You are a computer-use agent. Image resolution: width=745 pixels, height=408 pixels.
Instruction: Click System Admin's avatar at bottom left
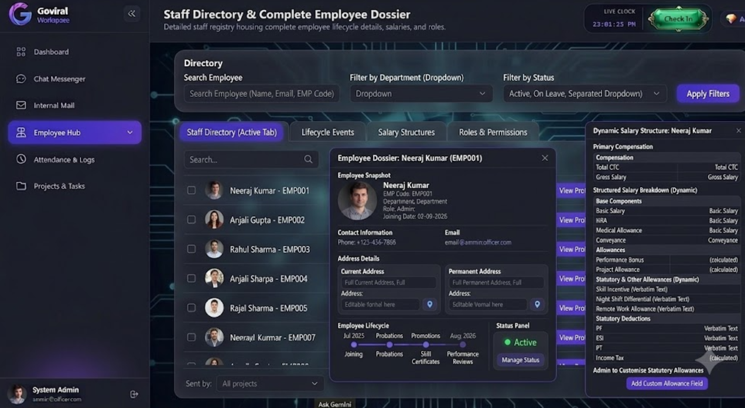click(17, 394)
